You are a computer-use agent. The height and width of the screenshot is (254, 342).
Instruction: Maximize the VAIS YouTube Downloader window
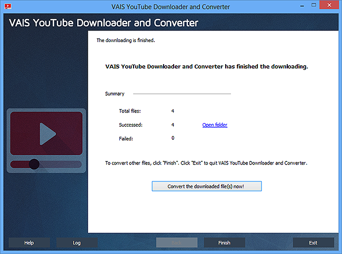314,5
